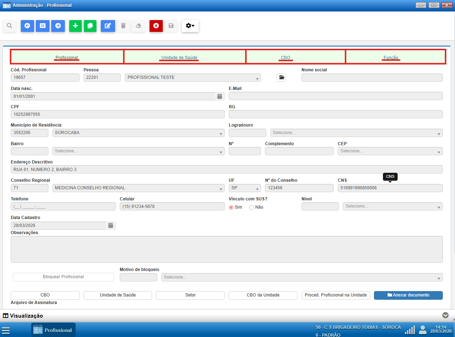This screenshot has height=337, width=455.
Task: Click the search magnifier toolbar icon
Action: click(x=10, y=26)
